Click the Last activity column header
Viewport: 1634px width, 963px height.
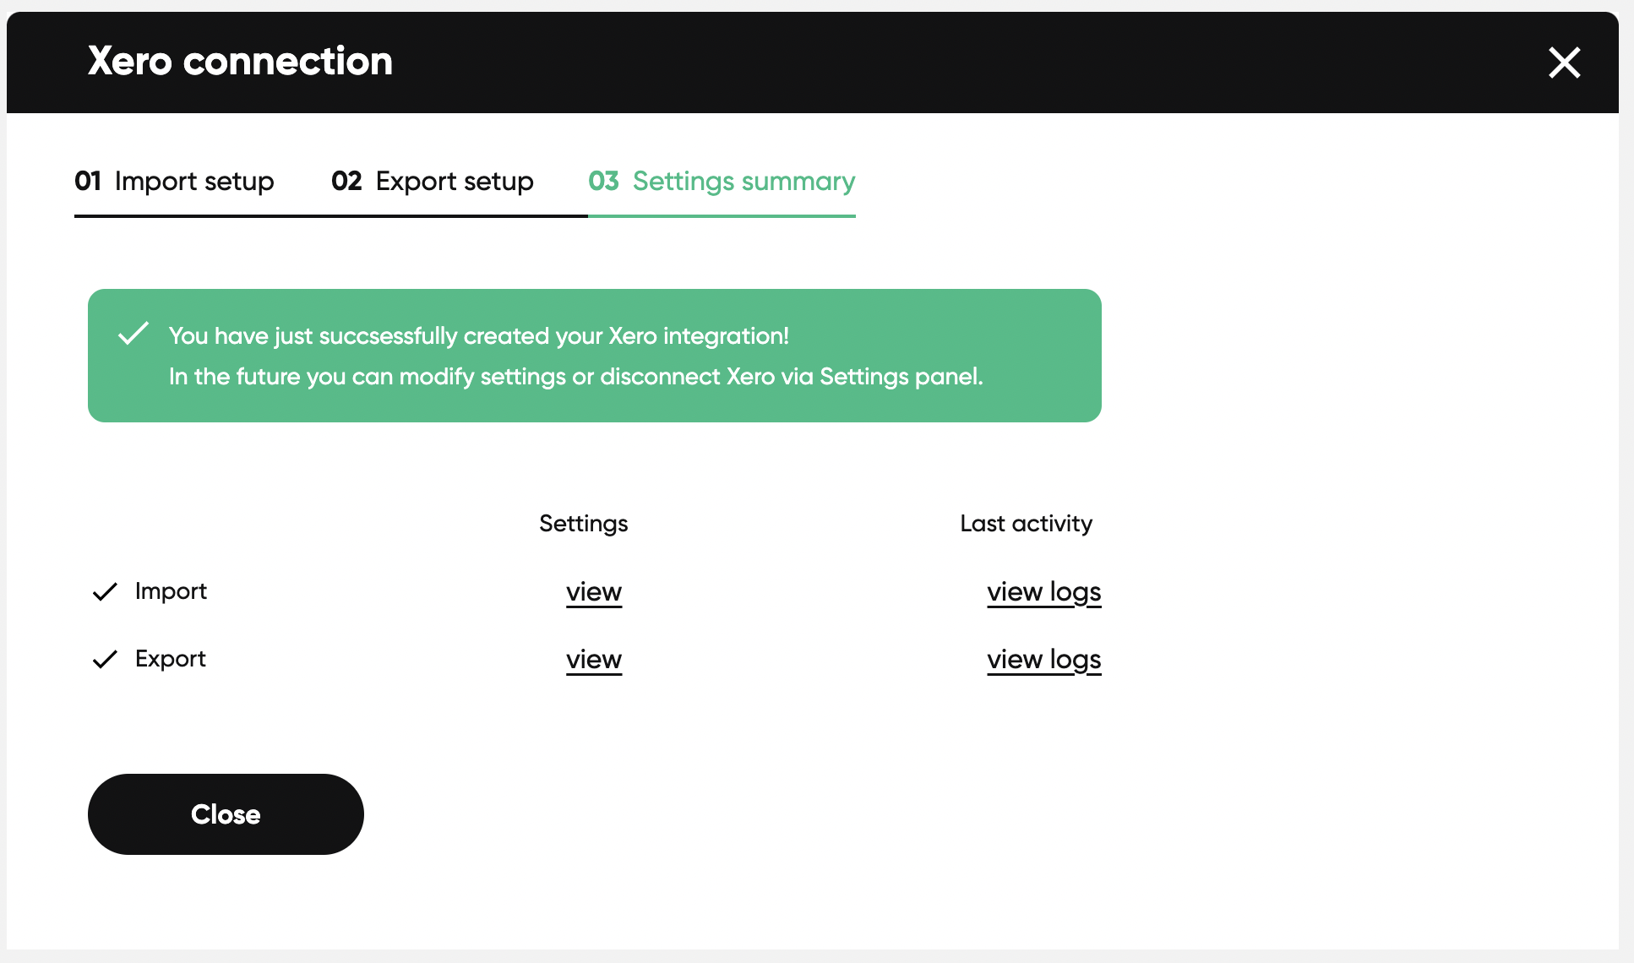1026,524
